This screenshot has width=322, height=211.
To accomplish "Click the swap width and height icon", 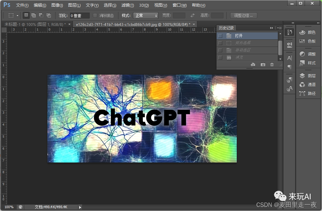I will [x=193, y=15].
